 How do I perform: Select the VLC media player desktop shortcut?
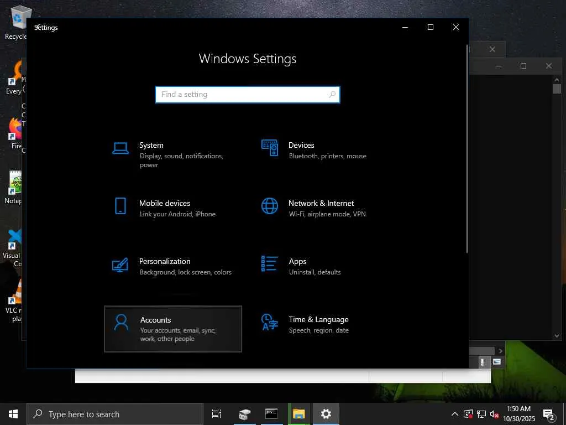click(x=15, y=300)
